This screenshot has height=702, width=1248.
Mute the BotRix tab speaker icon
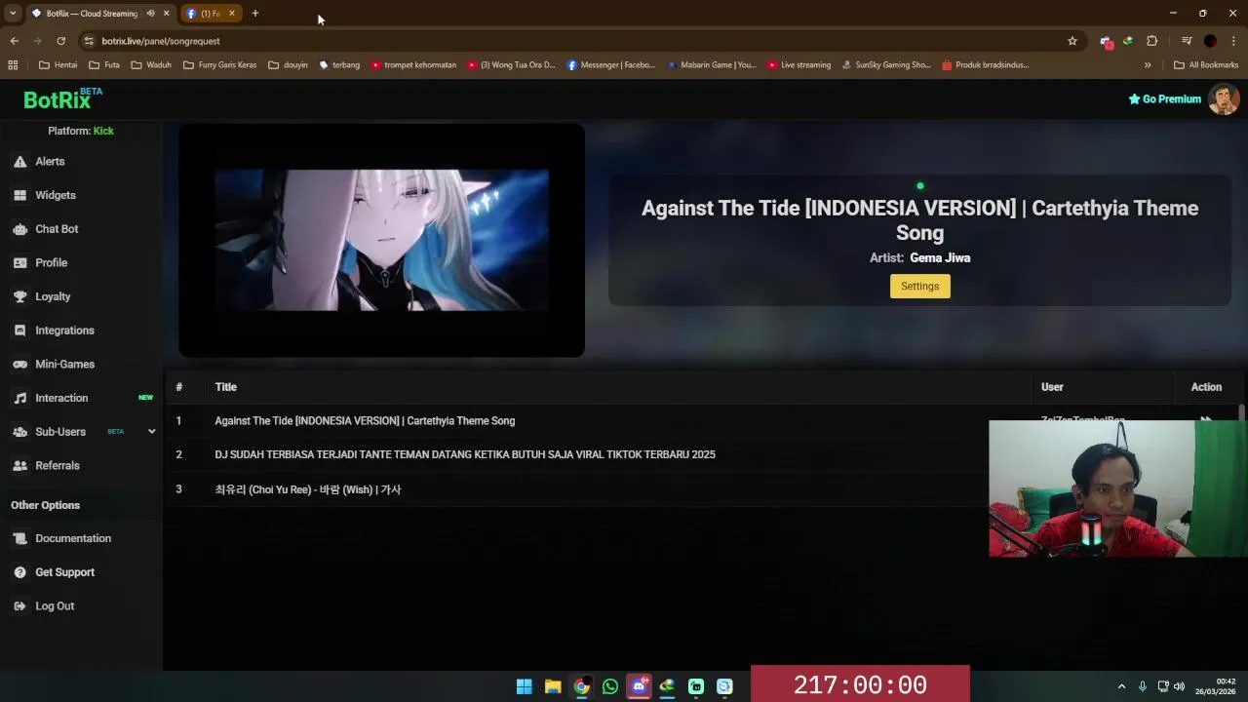coord(150,14)
